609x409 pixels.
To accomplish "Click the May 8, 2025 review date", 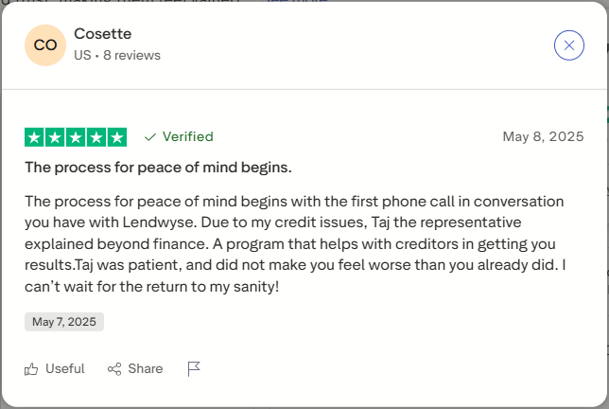I will pyautogui.click(x=543, y=136).
